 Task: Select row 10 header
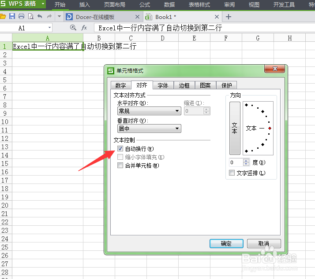(6, 121)
